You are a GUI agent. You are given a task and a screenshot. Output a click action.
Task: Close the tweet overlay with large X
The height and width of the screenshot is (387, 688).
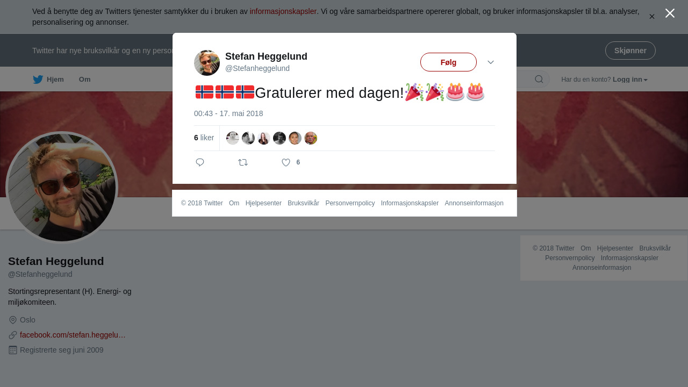670,13
